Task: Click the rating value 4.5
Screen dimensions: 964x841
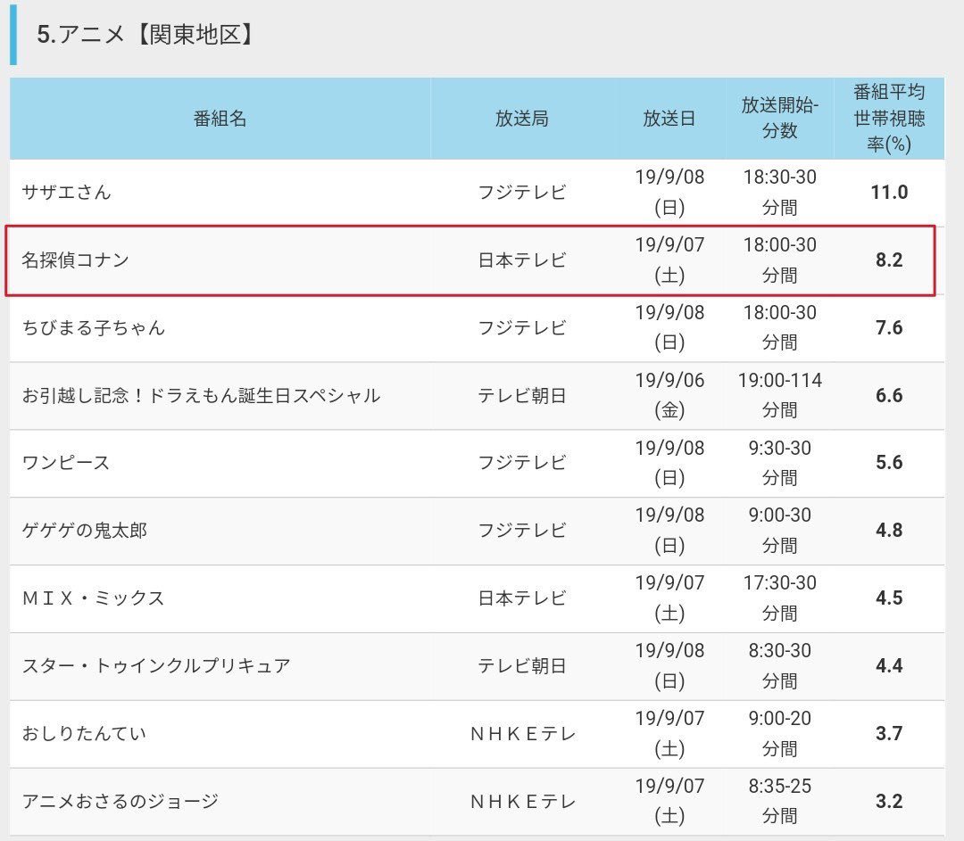Action: click(889, 598)
